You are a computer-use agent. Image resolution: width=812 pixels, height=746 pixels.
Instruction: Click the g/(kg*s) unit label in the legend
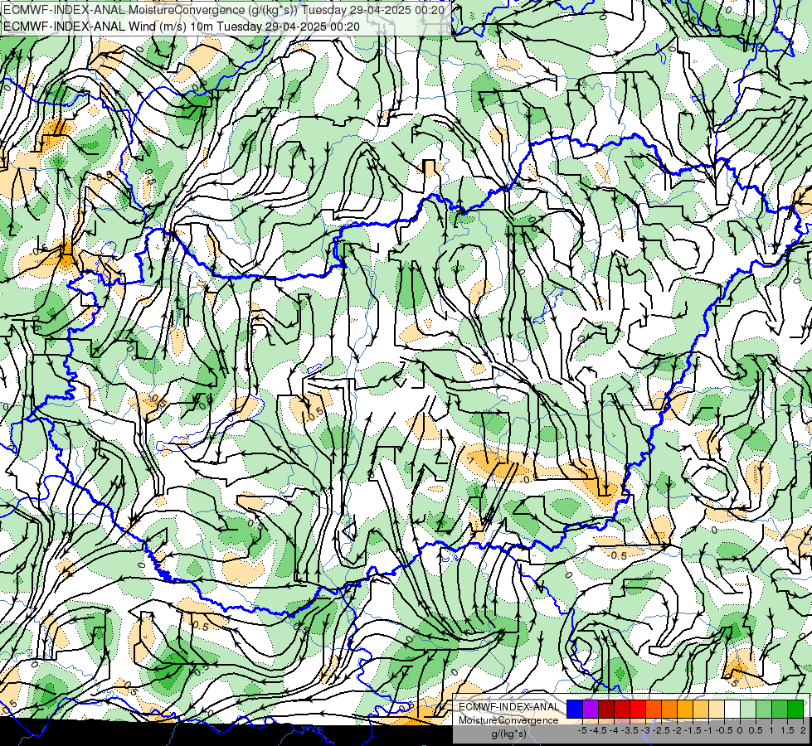[508, 734]
